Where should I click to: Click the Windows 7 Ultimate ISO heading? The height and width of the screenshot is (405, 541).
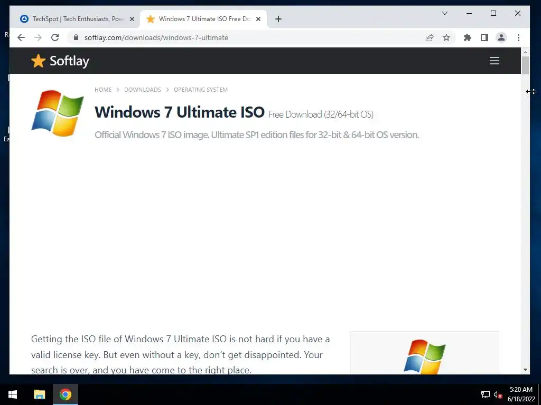[x=180, y=112]
